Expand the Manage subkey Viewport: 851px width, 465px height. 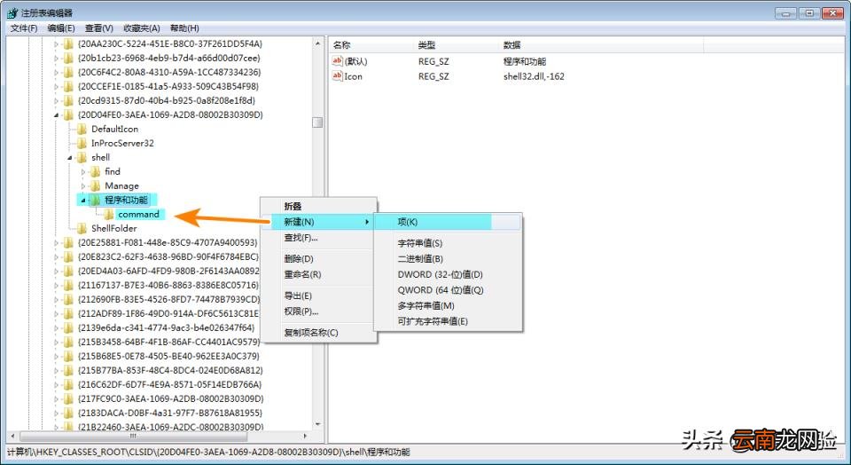83,185
